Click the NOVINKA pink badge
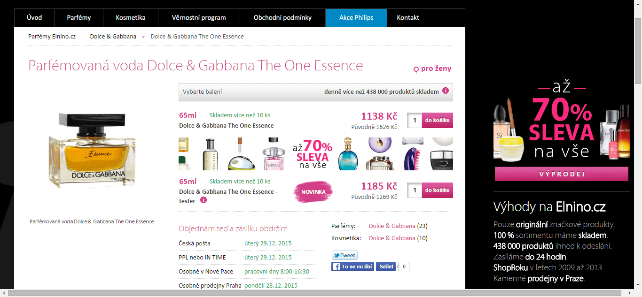Viewport: 642px width, 297px height. pyautogui.click(x=313, y=191)
